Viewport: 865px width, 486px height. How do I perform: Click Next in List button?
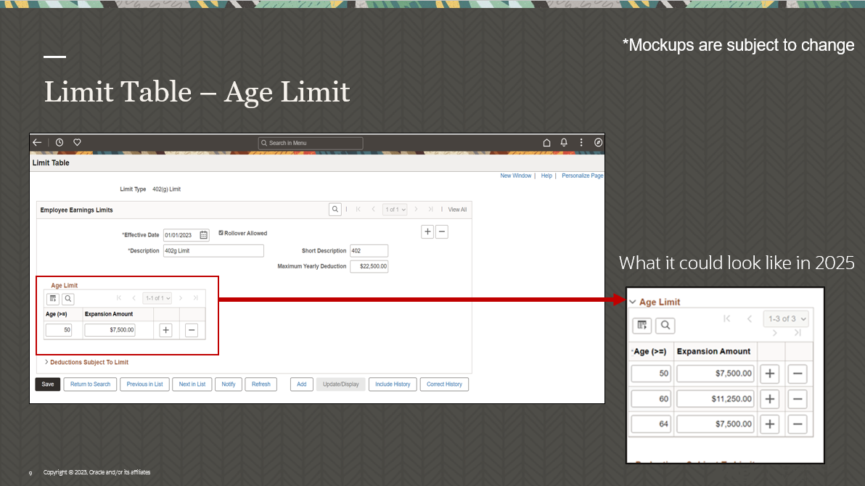[x=192, y=384]
